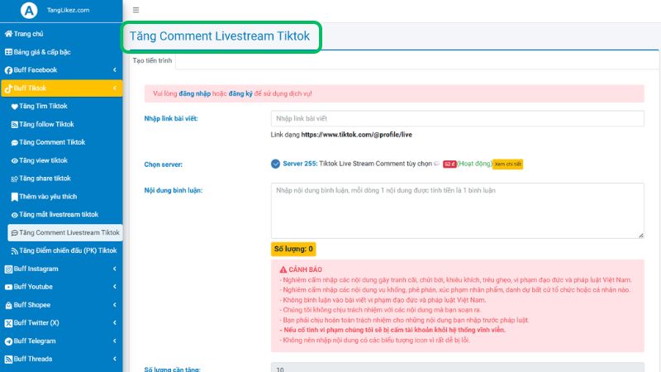Click the Chọn server: label
661x372 pixels.
coord(163,165)
